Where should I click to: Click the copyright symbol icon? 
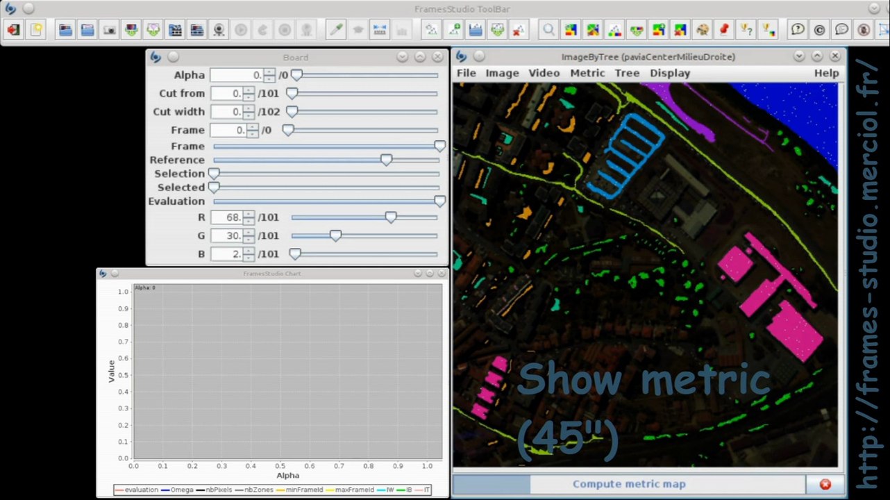click(819, 30)
